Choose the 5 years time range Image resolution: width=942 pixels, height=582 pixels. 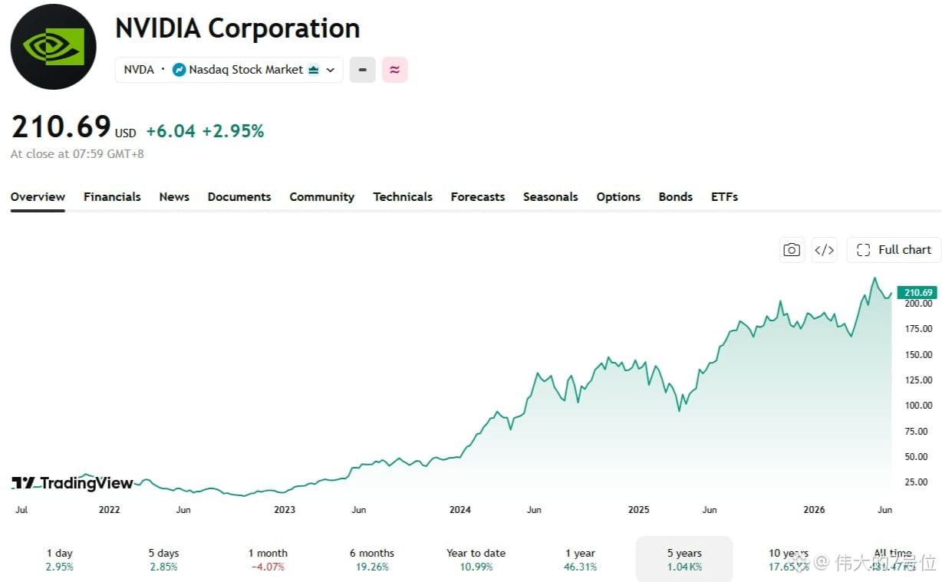coord(684,560)
